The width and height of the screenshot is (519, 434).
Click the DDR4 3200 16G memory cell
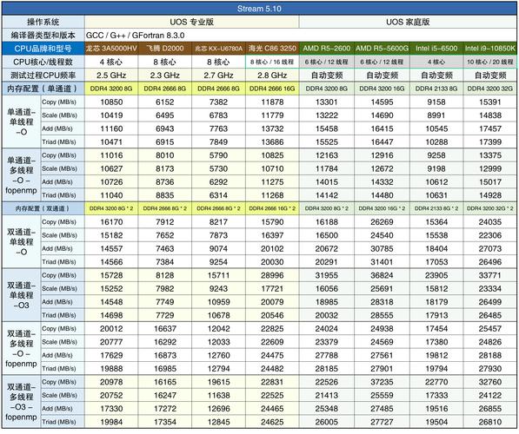[382, 89]
